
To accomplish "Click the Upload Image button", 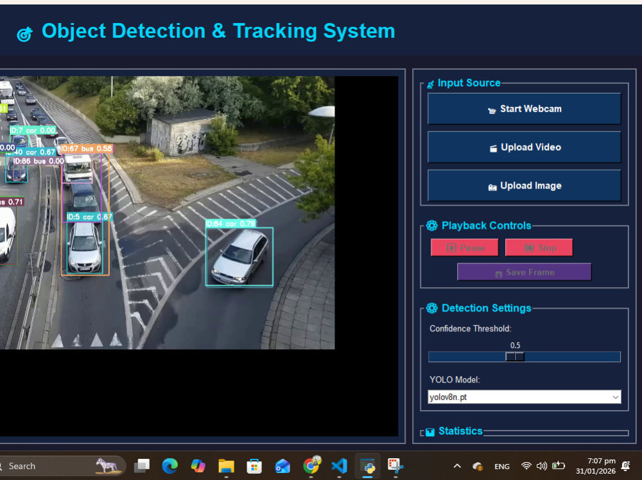I will pos(524,186).
